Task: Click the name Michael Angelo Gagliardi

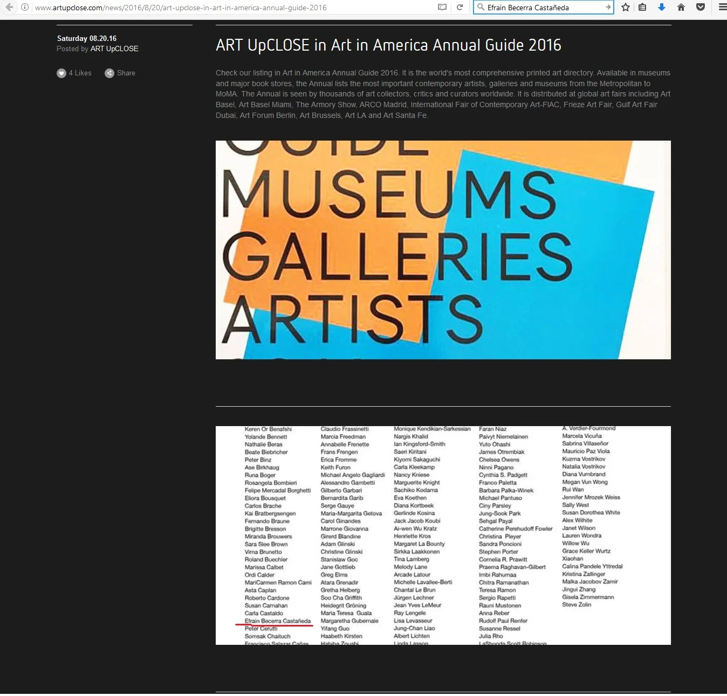Action: [x=353, y=475]
